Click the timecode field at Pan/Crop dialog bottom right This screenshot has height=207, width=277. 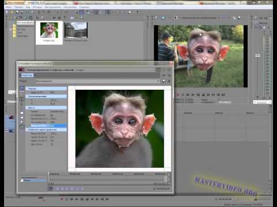tap(163, 189)
